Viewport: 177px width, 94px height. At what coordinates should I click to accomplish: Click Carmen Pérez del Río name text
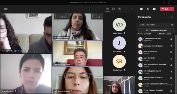[152, 39]
